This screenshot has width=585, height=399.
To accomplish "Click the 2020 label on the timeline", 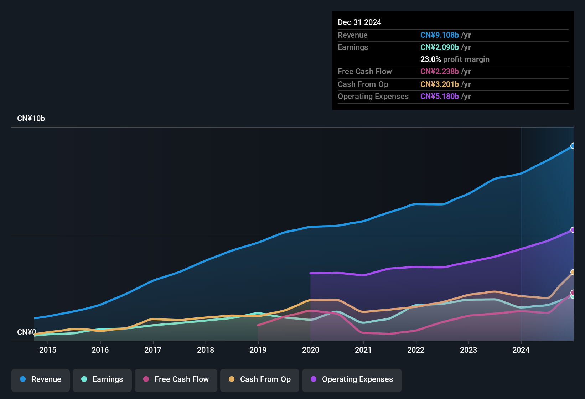I will [310, 350].
